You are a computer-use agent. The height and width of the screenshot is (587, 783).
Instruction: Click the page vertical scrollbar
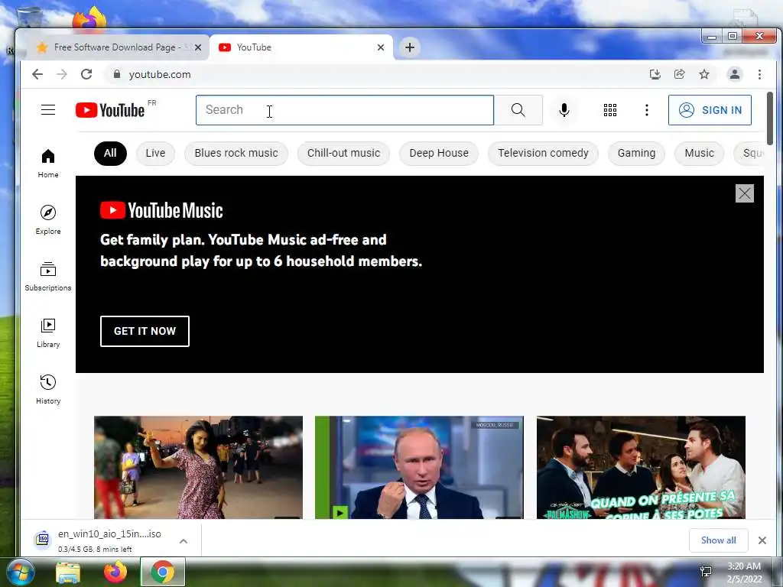(x=769, y=118)
